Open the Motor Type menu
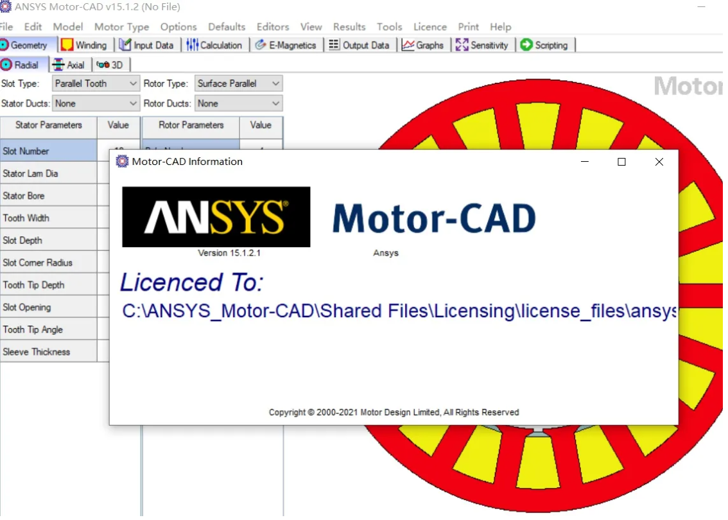The height and width of the screenshot is (520, 728). (x=121, y=27)
